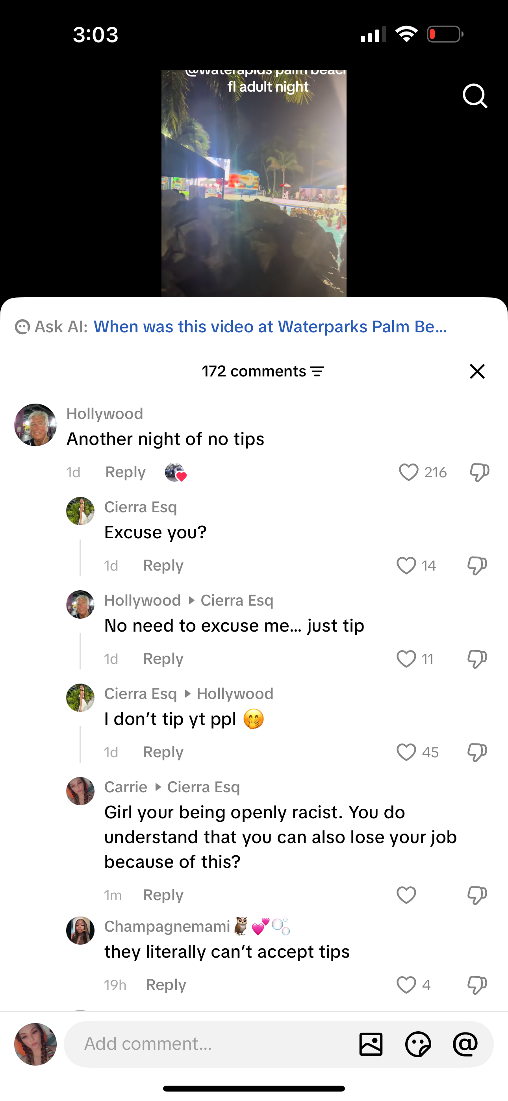Viewport: 508px width, 1101px height.
Task: Like Cierra Esq's 'Excuse you?' comment
Action: tap(406, 565)
